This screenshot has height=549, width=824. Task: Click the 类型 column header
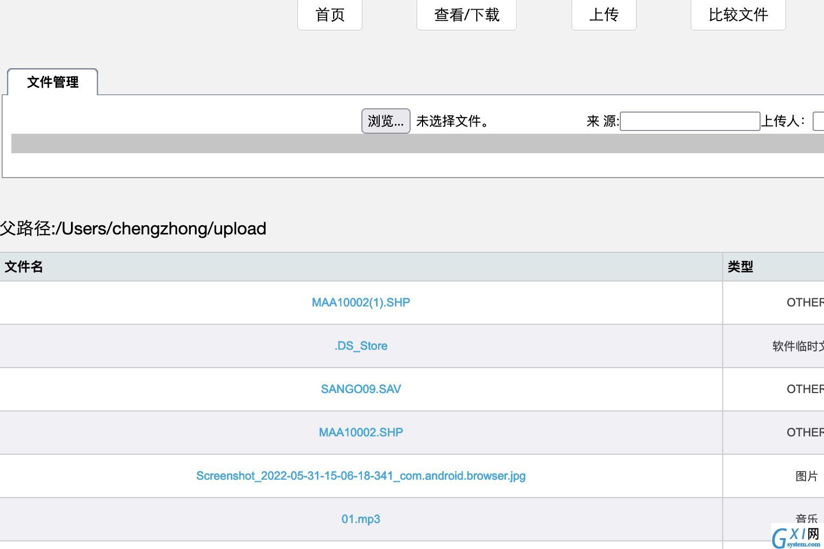pyautogui.click(x=774, y=266)
